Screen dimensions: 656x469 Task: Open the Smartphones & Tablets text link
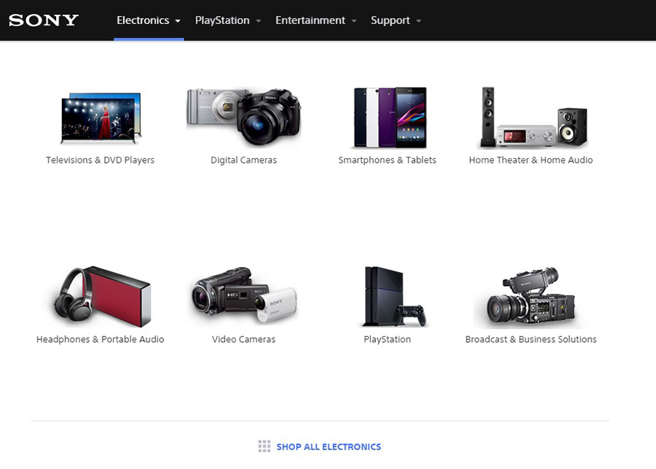pos(387,160)
